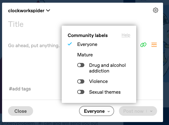
Task: Click the Post now button
Action: coord(133,111)
